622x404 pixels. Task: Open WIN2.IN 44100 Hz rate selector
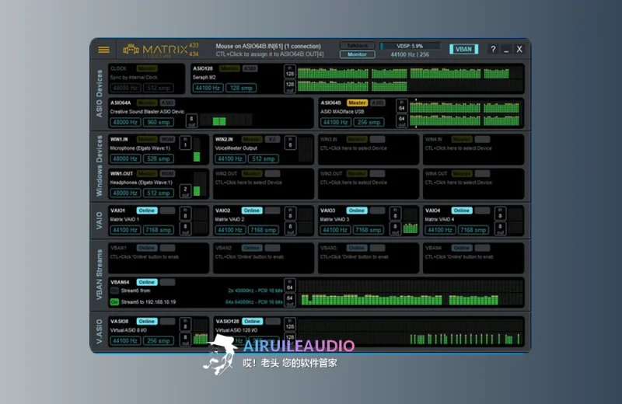230,158
